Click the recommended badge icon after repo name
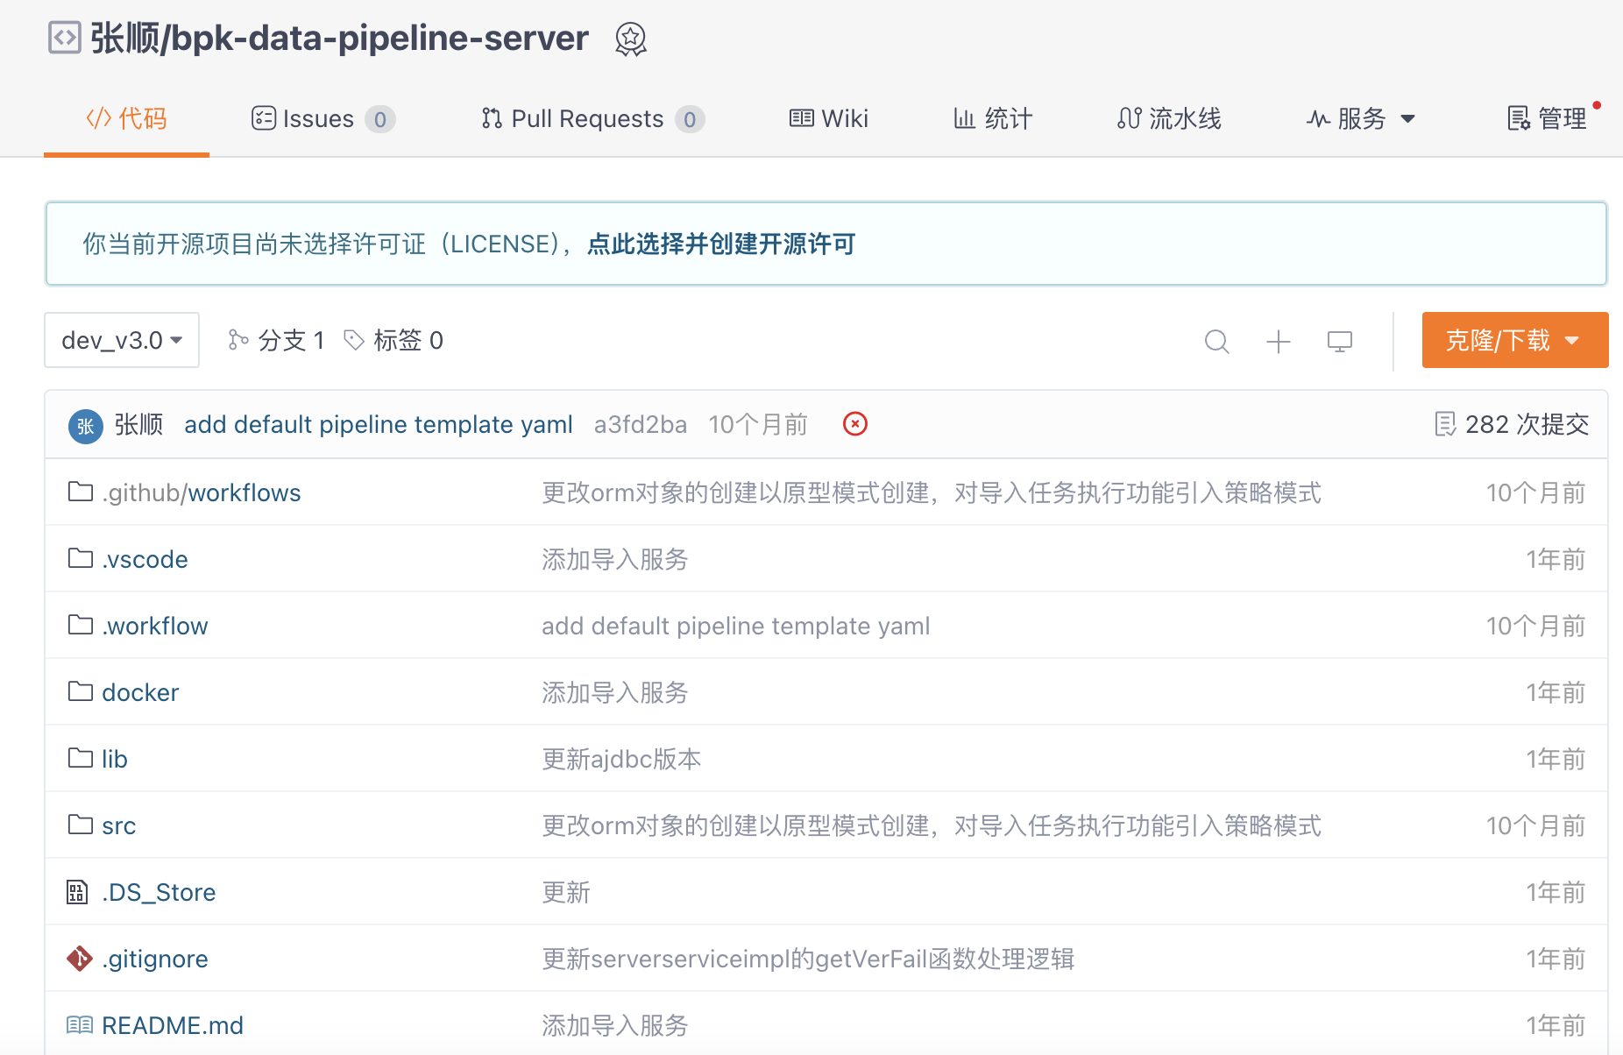The width and height of the screenshot is (1623, 1055). (x=631, y=39)
